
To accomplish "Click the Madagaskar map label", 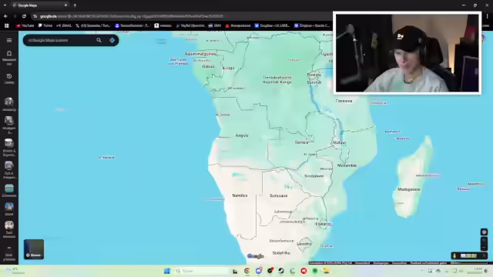I will pyautogui.click(x=409, y=189).
